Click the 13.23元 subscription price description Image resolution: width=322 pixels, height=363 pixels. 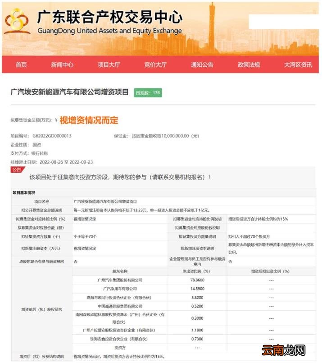click(142, 210)
